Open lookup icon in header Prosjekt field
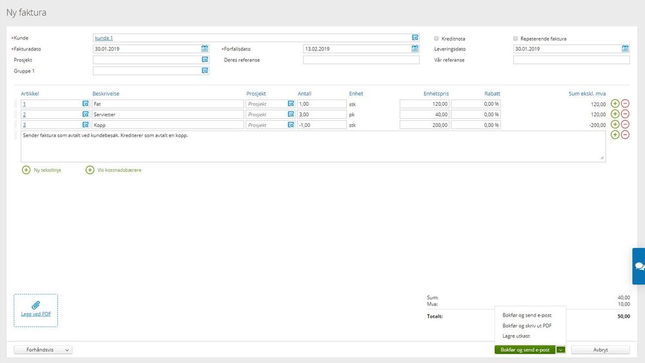 click(205, 59)
